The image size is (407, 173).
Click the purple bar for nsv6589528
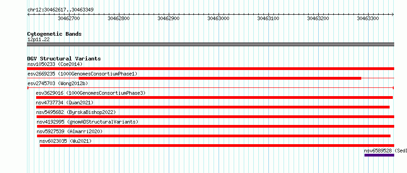379,155
